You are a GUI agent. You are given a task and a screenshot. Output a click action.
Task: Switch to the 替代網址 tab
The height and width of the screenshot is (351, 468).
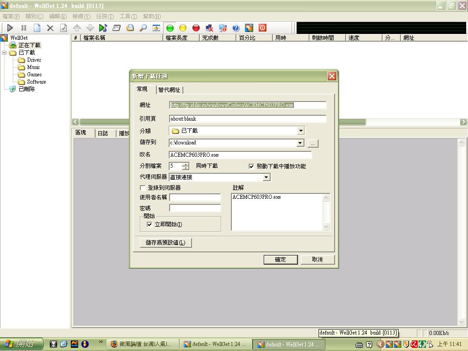[x=170, y=90]
